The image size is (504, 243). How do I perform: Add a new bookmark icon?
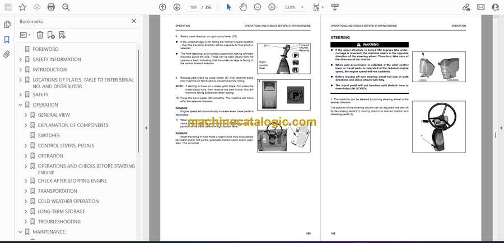tap(51, 35)
